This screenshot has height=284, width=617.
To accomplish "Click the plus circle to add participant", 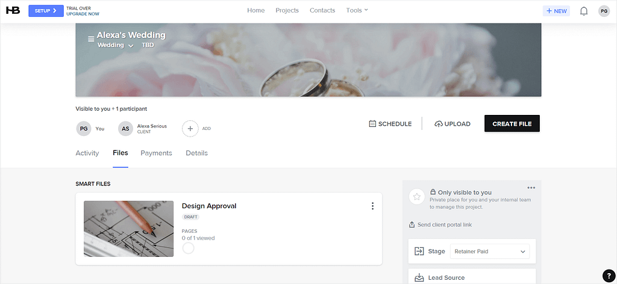I will [x=190, y=128].
